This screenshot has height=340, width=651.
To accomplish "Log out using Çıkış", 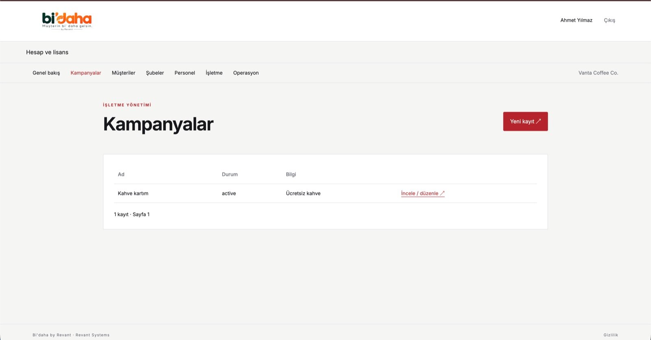I will click(609, 20).
